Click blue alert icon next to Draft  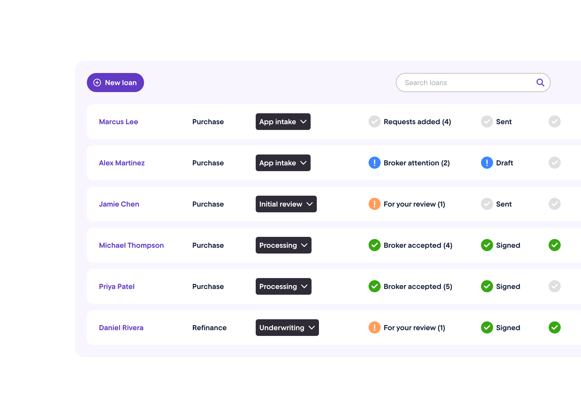pyautogui.click(x=487, y=163)
